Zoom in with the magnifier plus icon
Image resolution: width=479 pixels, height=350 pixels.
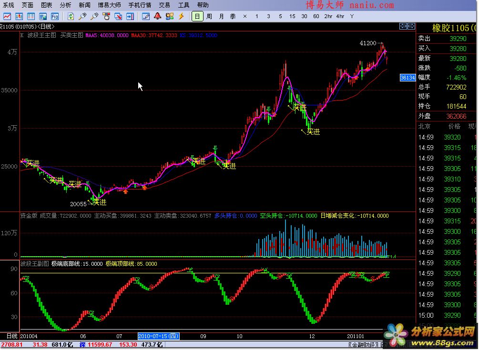82,17
